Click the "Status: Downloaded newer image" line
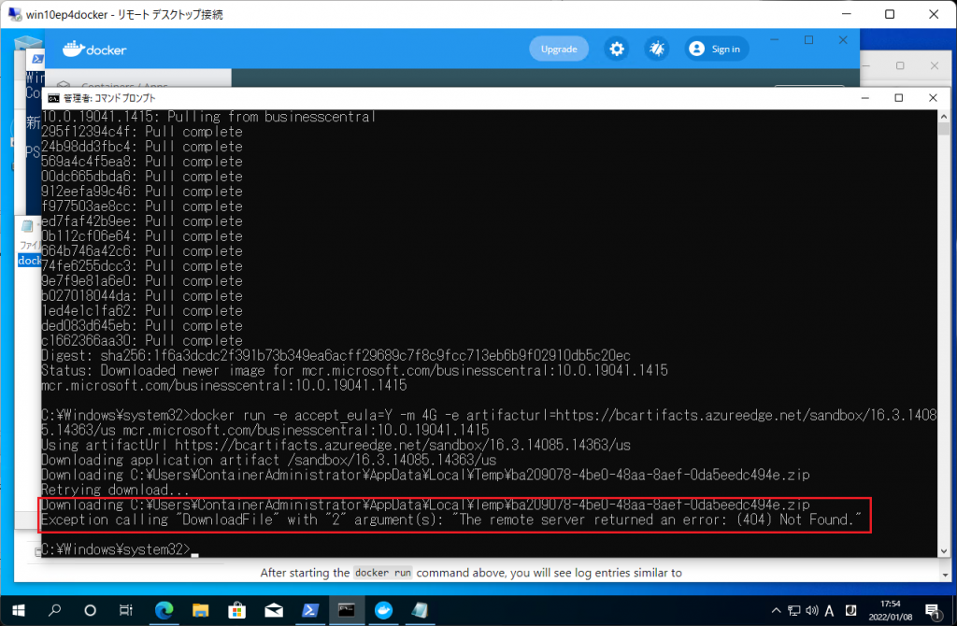Screen dimensions: 957x626 coord(354,370)
